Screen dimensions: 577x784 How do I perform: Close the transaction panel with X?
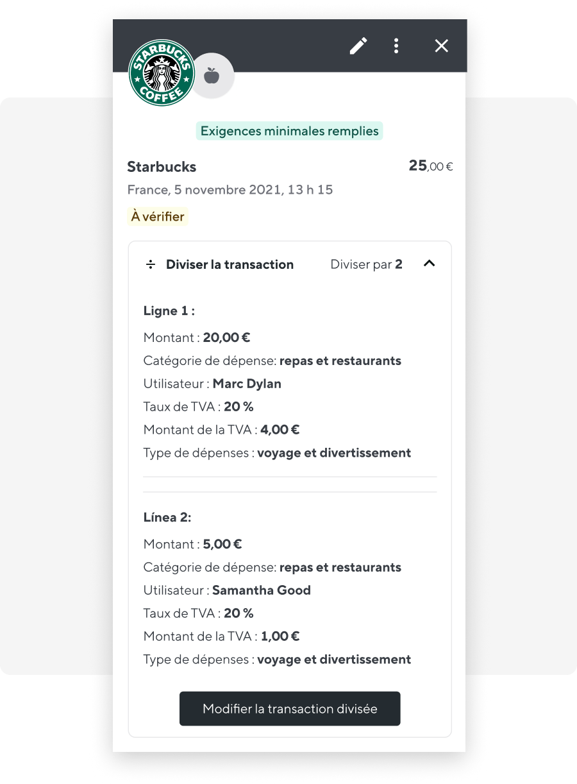(x=441, y=46)
